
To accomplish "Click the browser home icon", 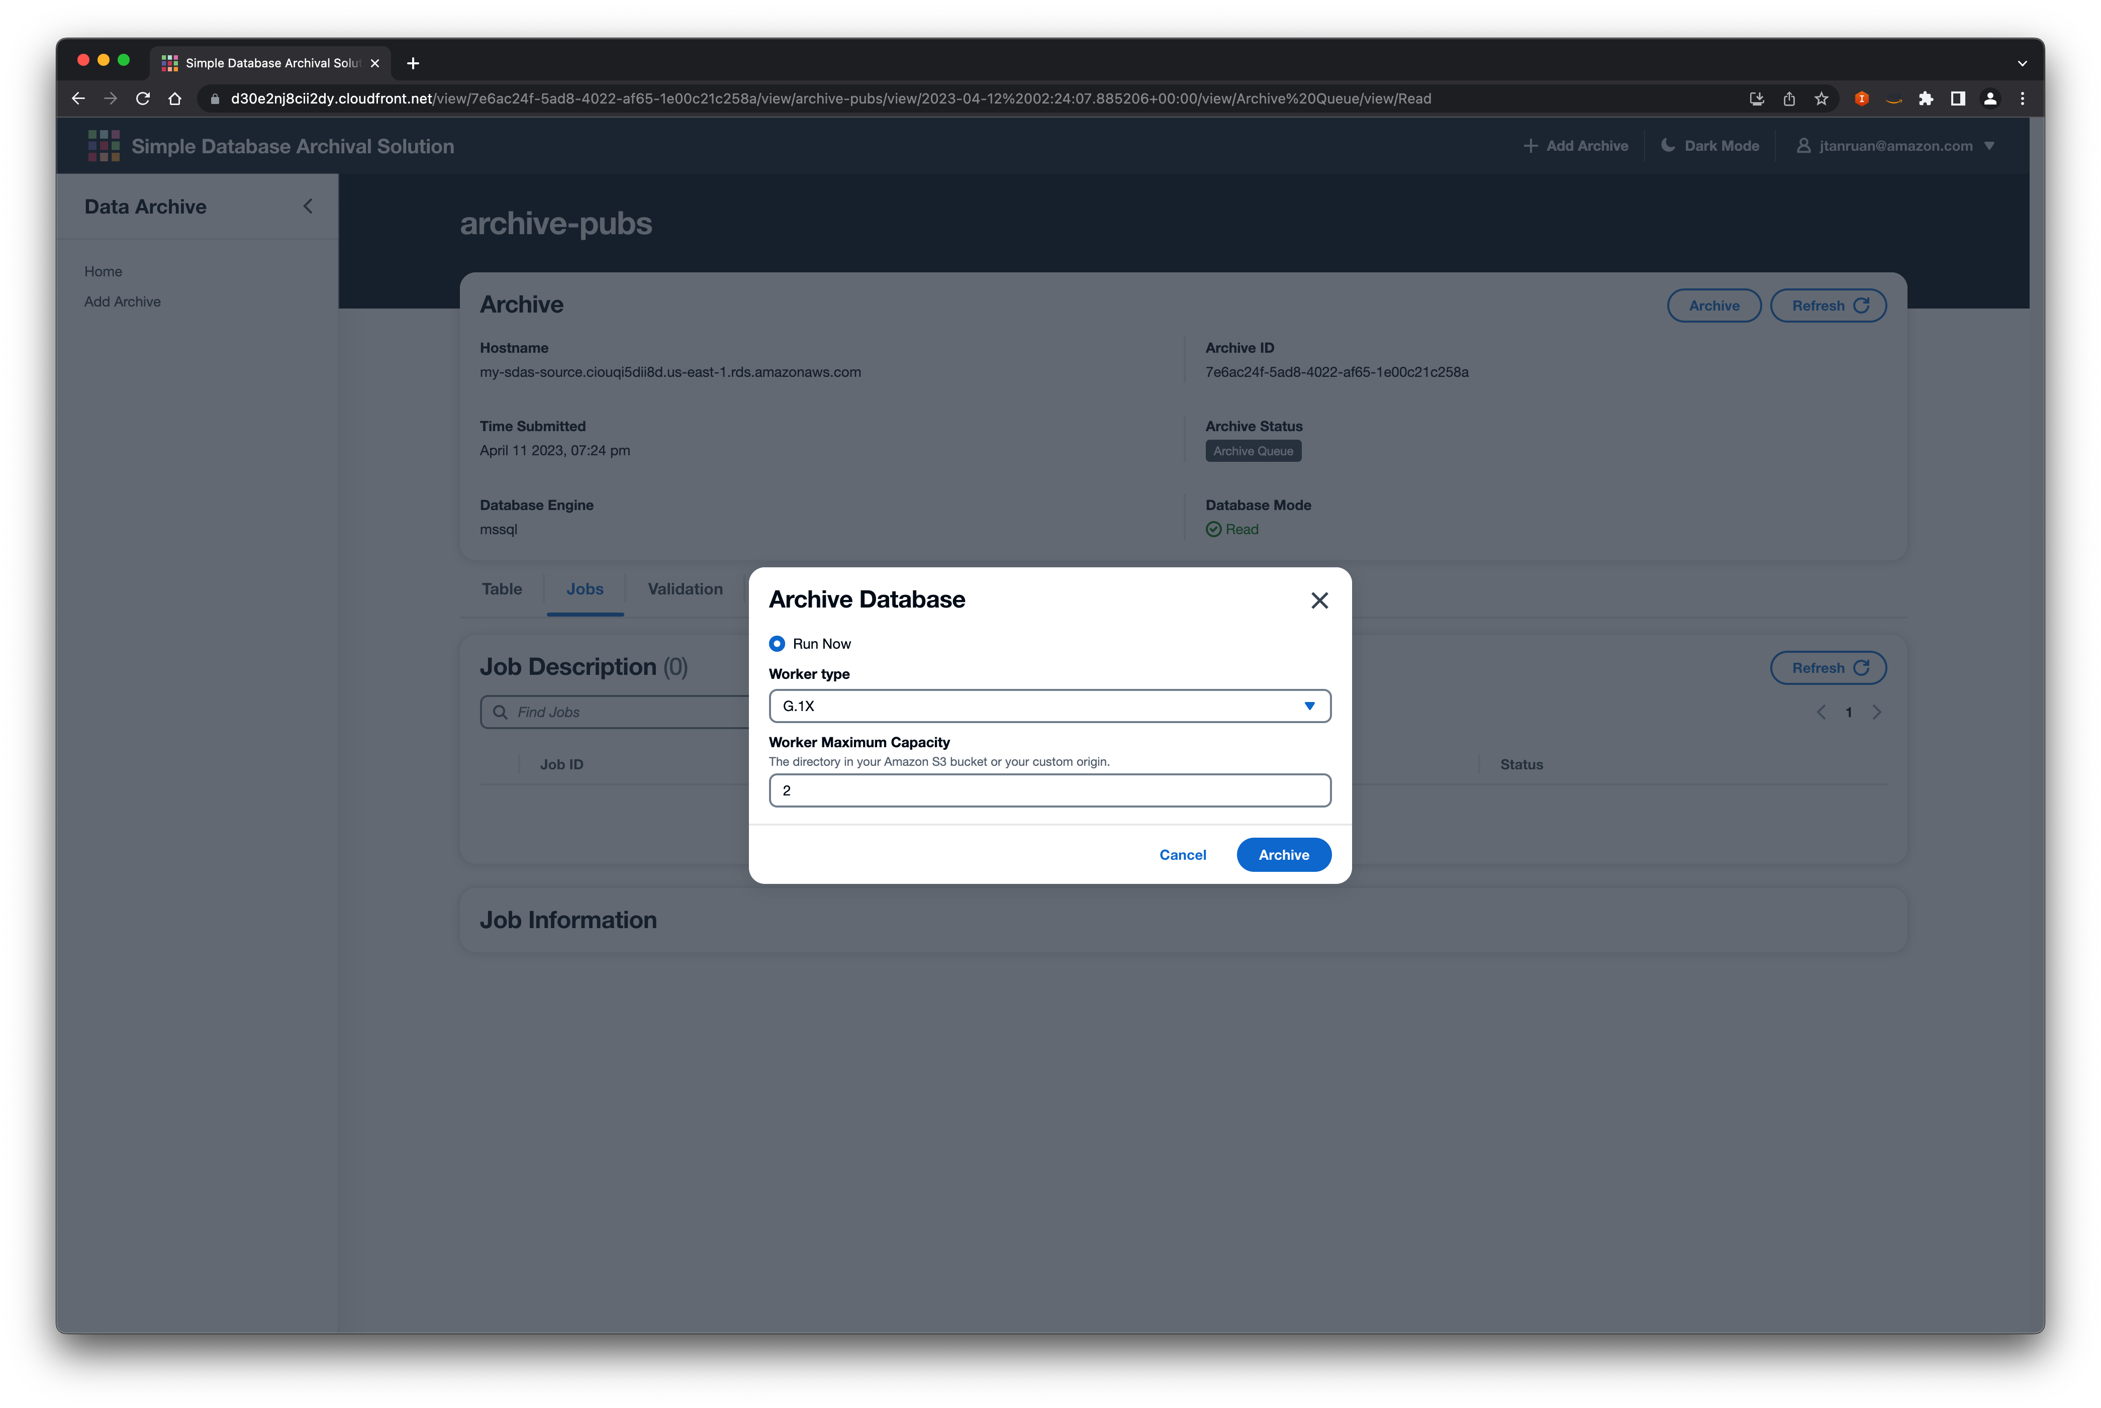I will click(175, 99).
